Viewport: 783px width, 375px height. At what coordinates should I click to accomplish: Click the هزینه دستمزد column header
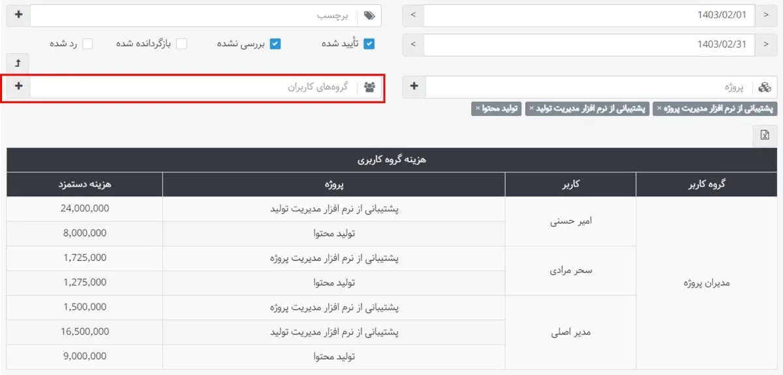pos(85,185)
